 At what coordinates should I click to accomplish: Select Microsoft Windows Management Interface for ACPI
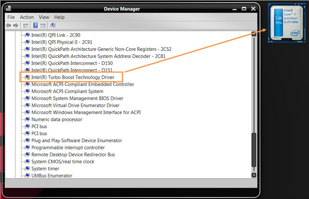86,112
